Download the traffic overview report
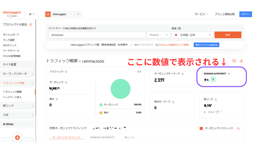 tap(241, 61)
